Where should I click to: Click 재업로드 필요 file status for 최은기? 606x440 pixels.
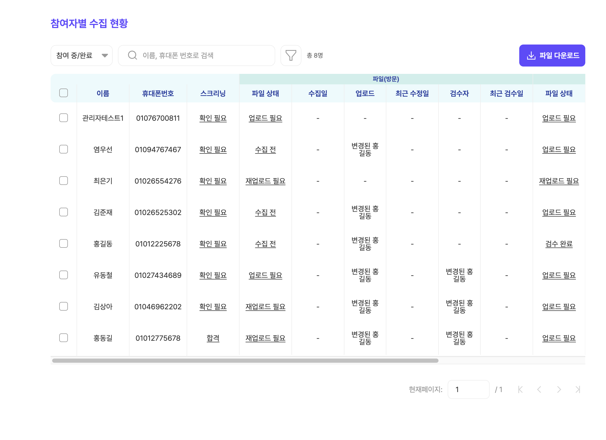click(265, 181)
